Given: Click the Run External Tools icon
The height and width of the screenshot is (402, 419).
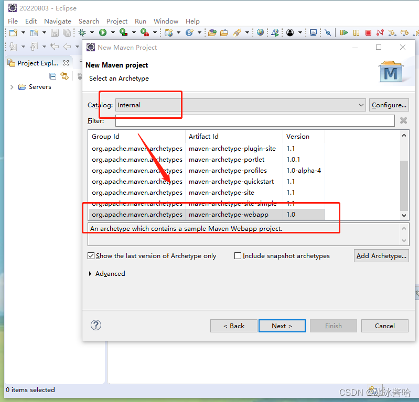Looking at the screenshot, I should point(145,32).
